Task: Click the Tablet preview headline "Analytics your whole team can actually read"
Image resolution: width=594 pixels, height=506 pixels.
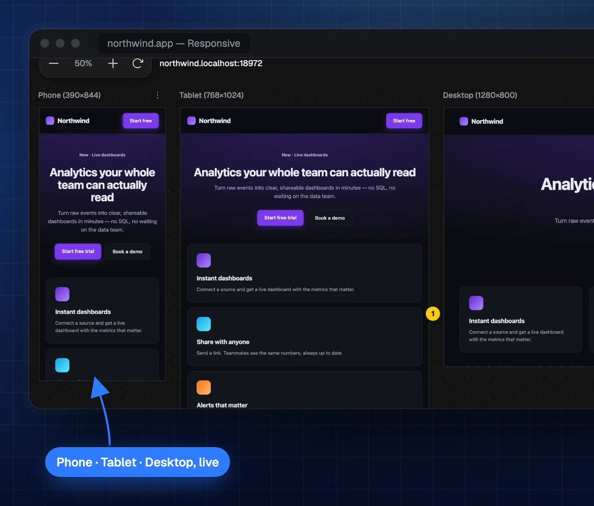Action: (305, 173)
